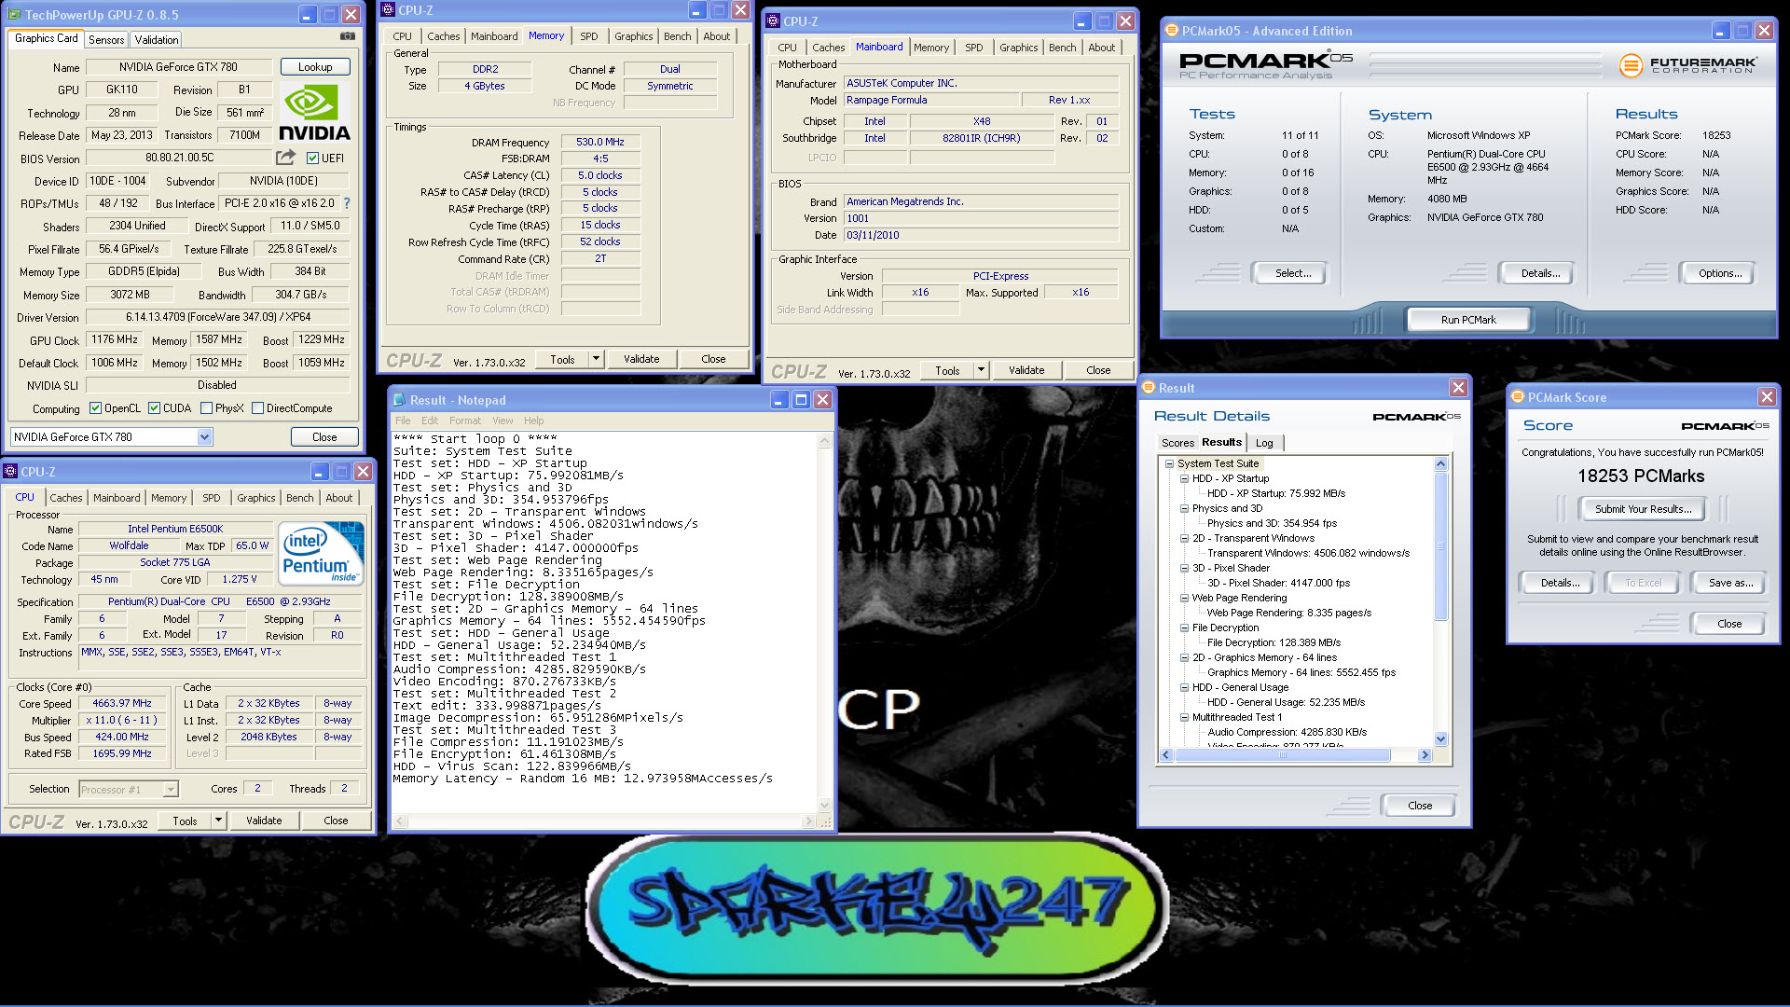1790x1007 pixels.
Task: Toggle the CUDA checkbox
Action: point(154,408)
